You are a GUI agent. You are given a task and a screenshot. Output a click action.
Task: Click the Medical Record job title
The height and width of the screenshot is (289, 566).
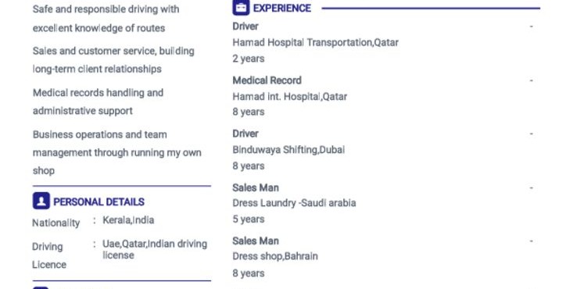pyautogui.click(x=267, y=80)
